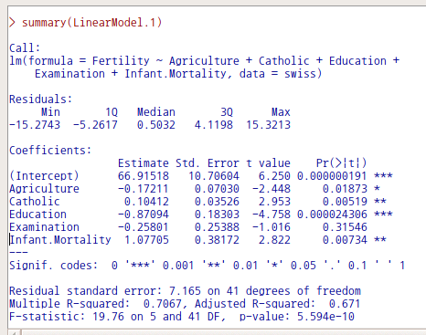Image resolution: width=426 pixels, height=335 pixels.
Task: Select the Examination p-value 0.31546
Action: coord(345,227)
